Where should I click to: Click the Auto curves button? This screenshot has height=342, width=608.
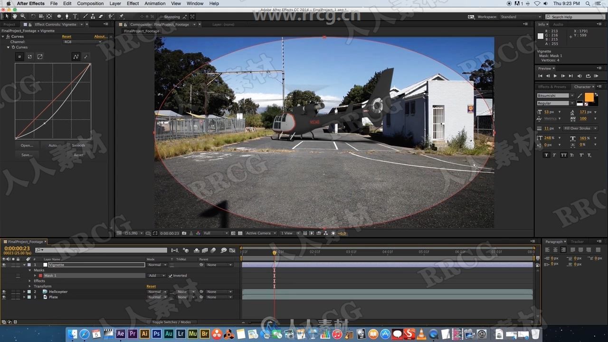(x=52, y=145)
